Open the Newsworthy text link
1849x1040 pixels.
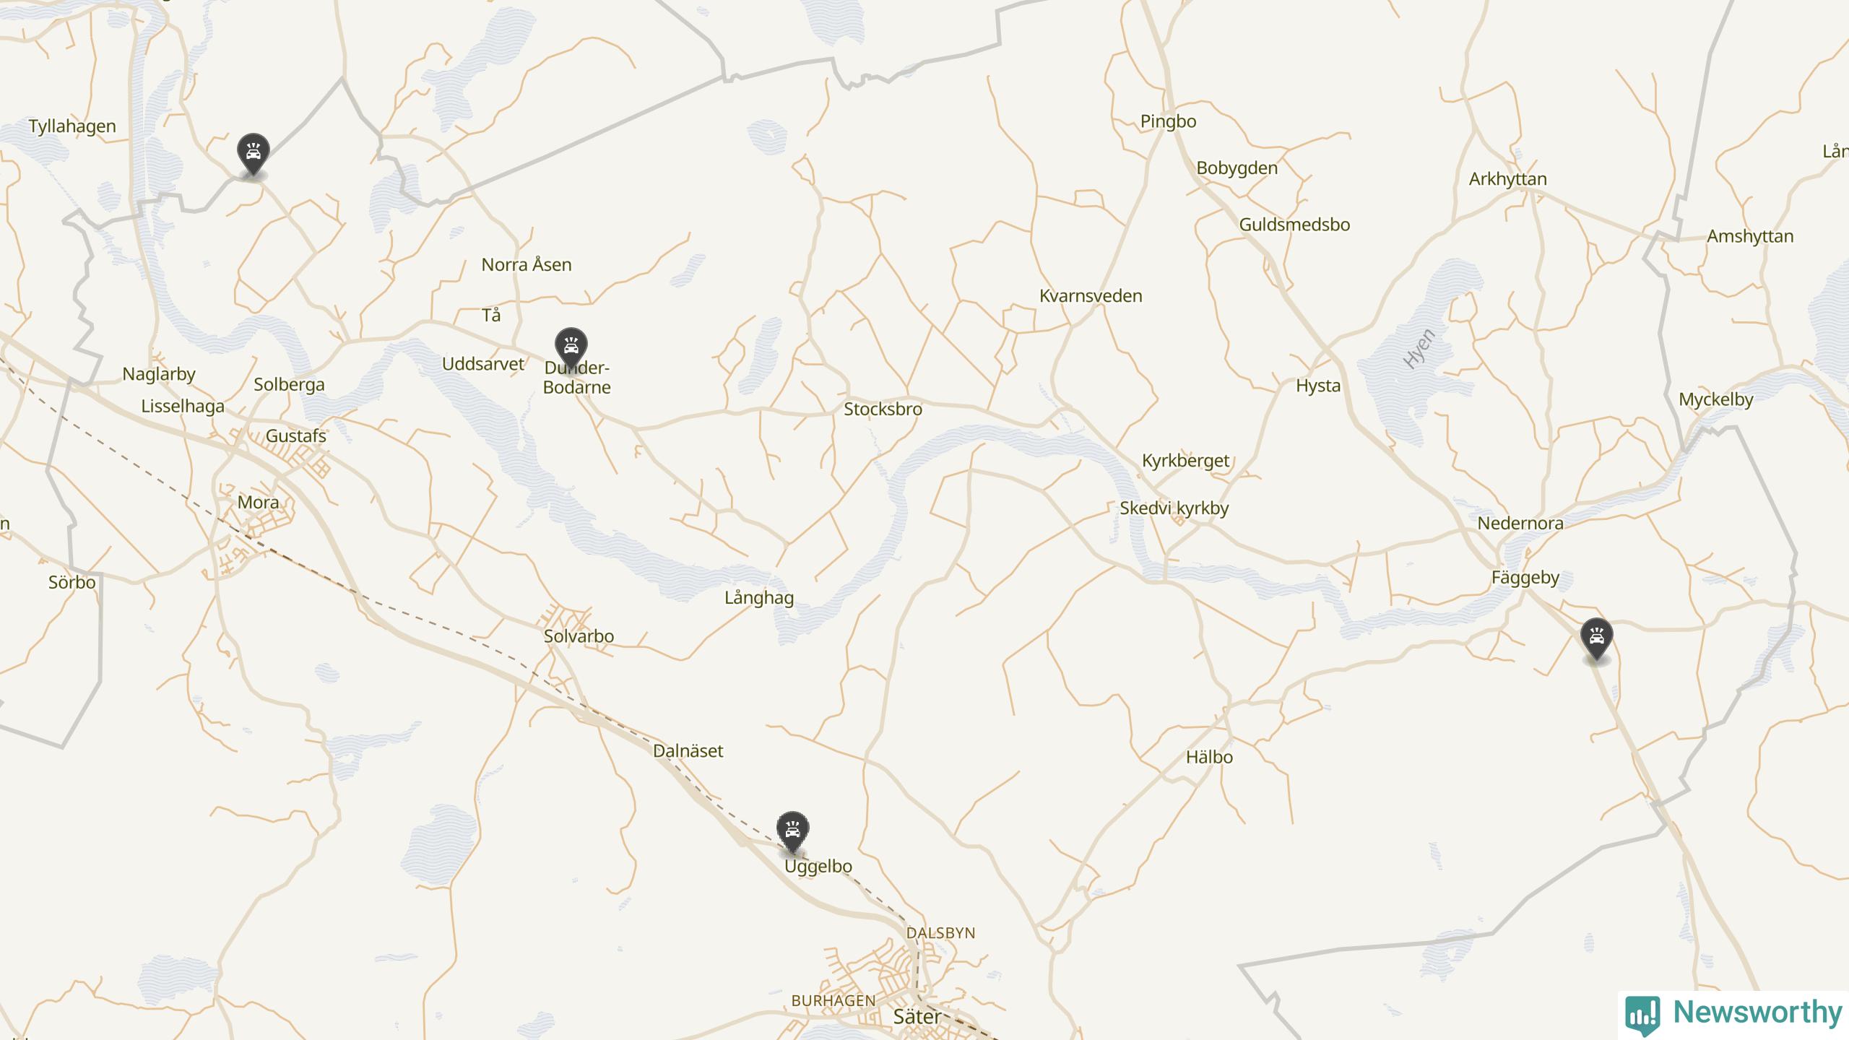click(1757, 1012)
